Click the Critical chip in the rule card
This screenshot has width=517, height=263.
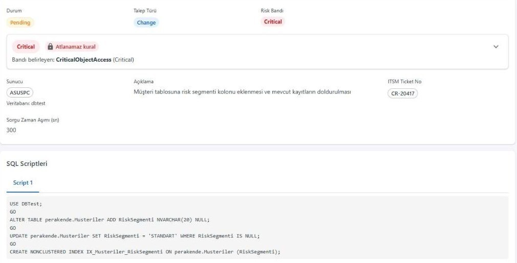tap(26, 46)
